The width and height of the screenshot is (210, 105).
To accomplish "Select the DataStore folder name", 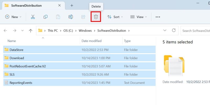I will click(17, 50).
